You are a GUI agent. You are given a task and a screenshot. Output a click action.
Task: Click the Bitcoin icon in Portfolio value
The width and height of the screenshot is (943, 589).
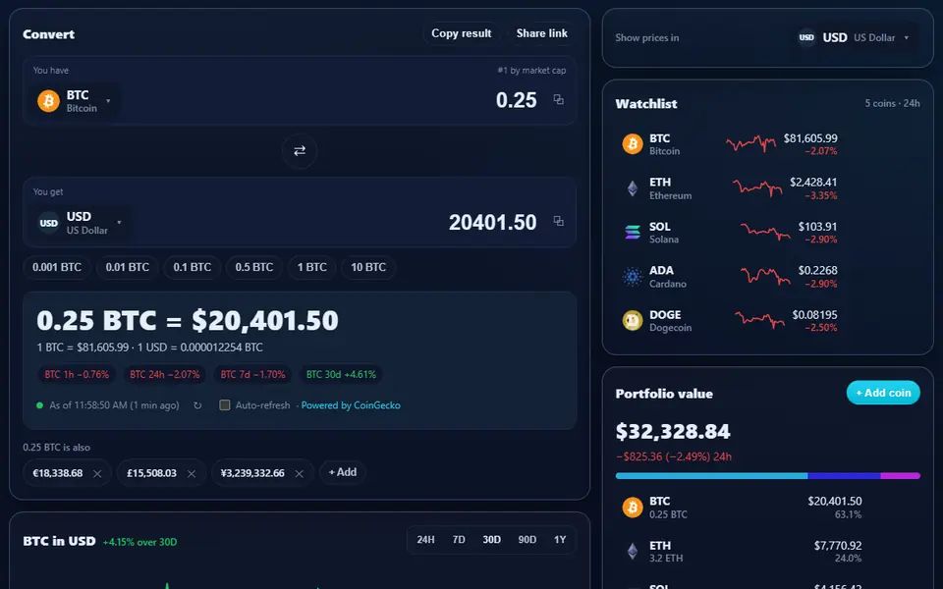[x=632, y=508]
